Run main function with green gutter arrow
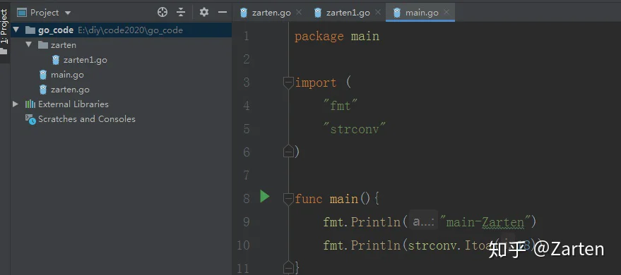Viewport: 621px width, 275px height. coord(264,196)
